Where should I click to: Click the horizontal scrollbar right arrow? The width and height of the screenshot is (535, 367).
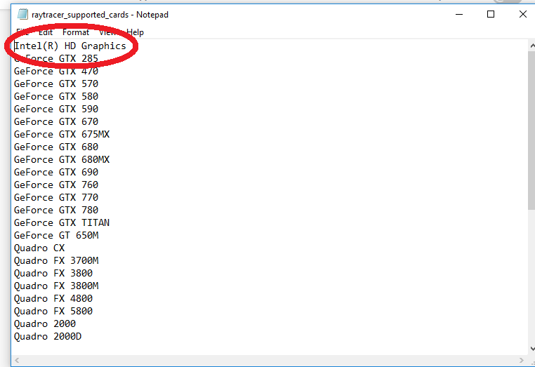pos(522,360)
